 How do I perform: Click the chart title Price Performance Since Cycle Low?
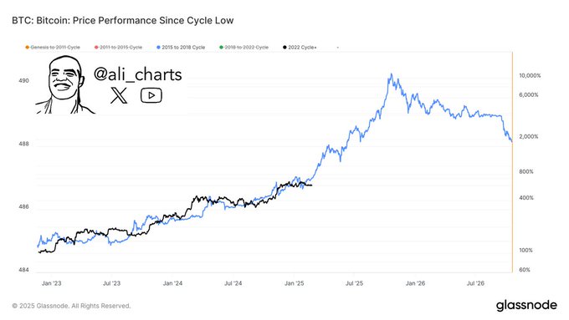click(x=153, y=20)
